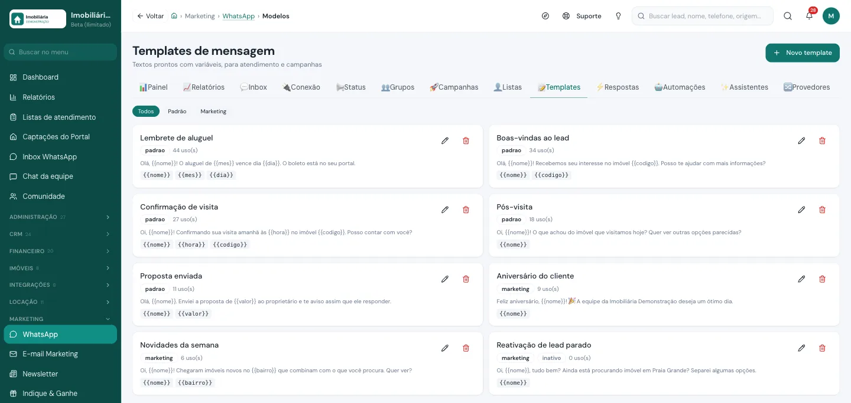Open the Campanhas tab

coord(454,87)
